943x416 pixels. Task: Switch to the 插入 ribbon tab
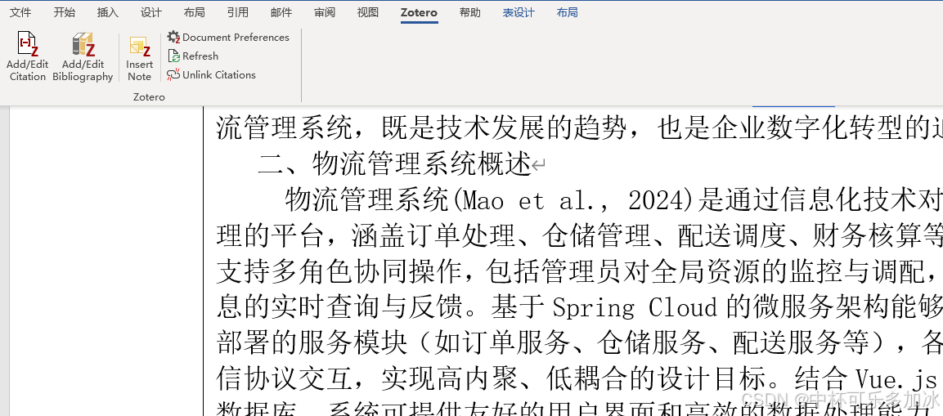point(108,12)
